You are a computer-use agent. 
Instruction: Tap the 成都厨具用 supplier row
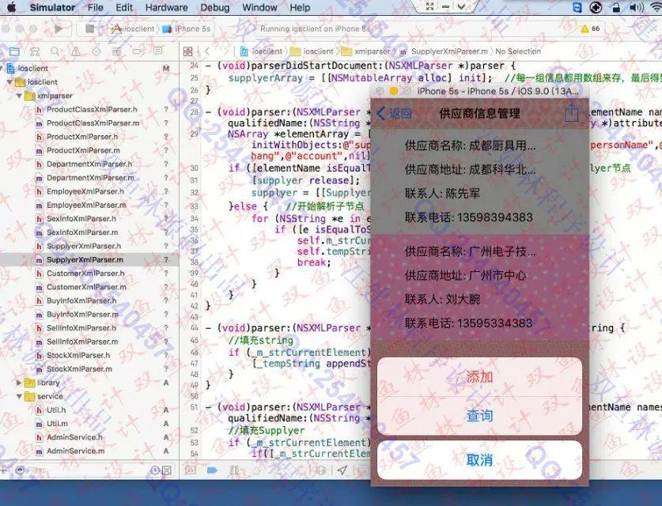pyautogui.click(x=479, y=182)
